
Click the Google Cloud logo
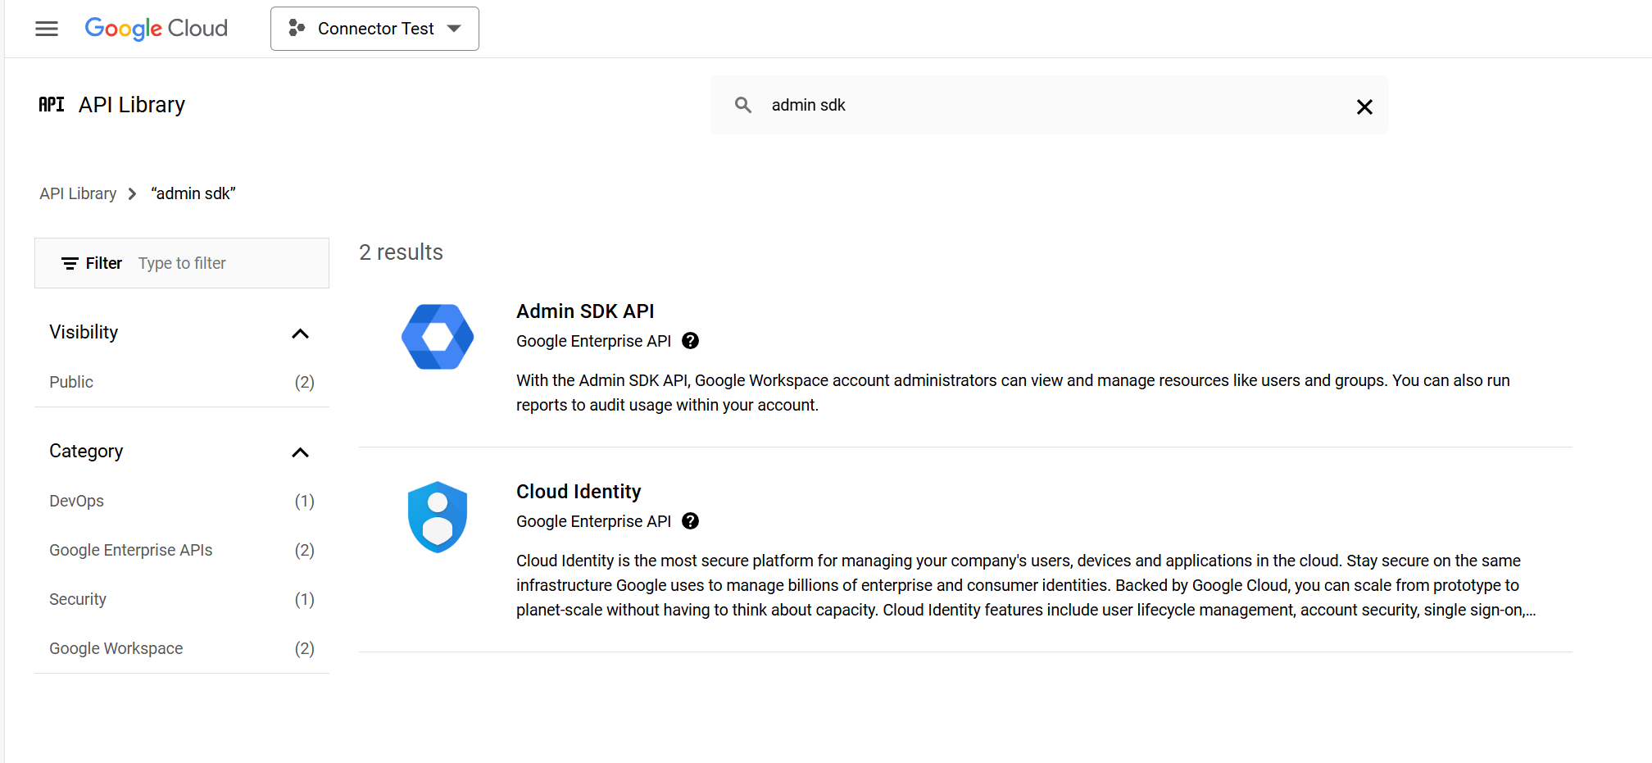click(157, 29)
